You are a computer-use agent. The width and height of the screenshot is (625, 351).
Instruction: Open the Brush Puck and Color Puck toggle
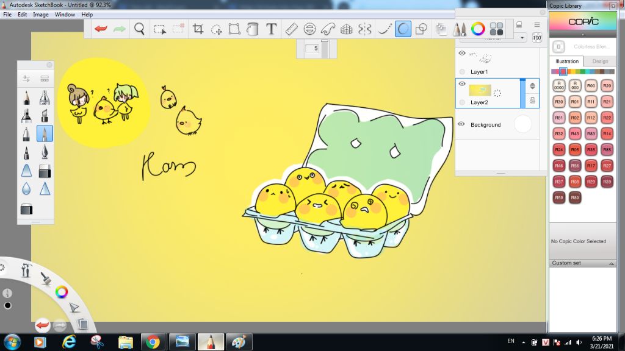(x=496, y=29)
